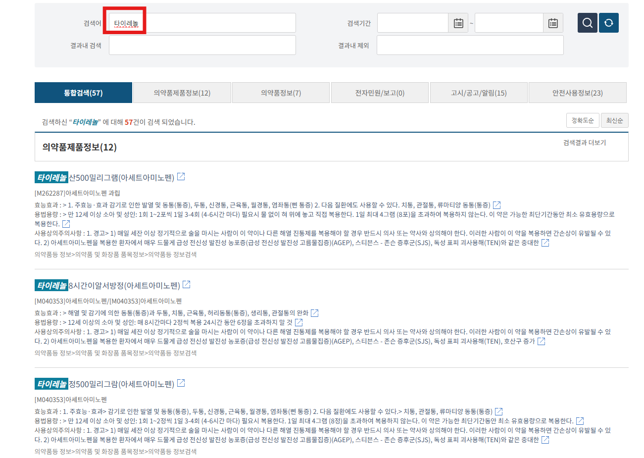Screen dimensions: 644x458
Task: Go to the 전자민원/보고(0) tab
Action: coord(380,93)
